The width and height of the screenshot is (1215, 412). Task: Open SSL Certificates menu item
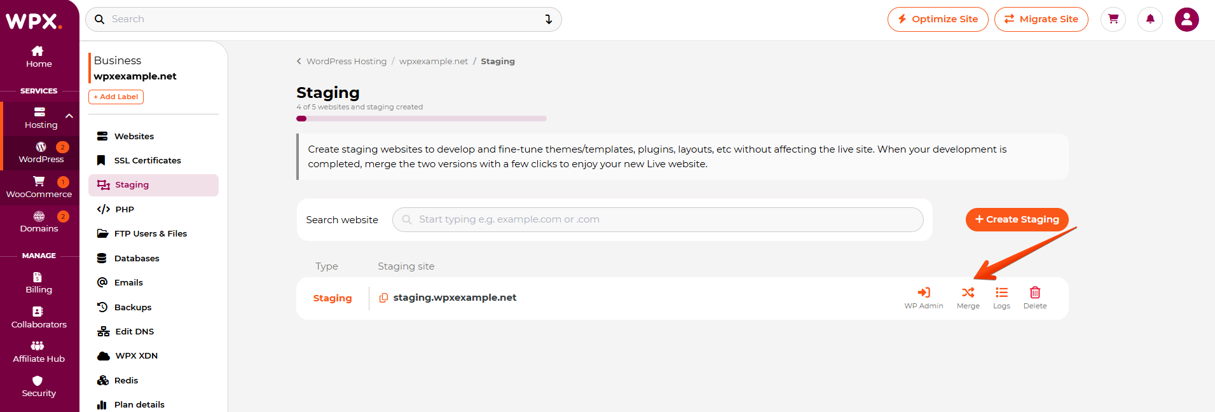147,160
